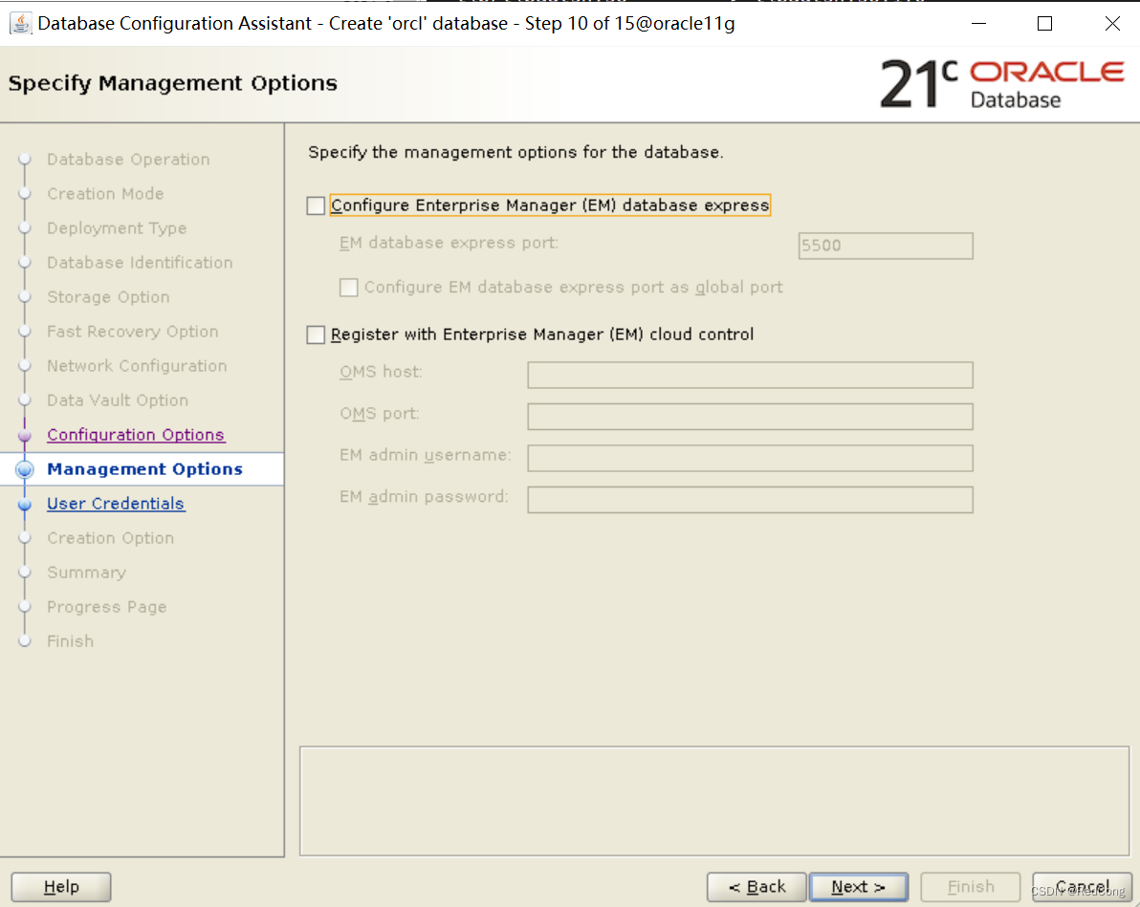Click the User Credentials step bullet icon
1140x907 pixels.
pos(25,504)
